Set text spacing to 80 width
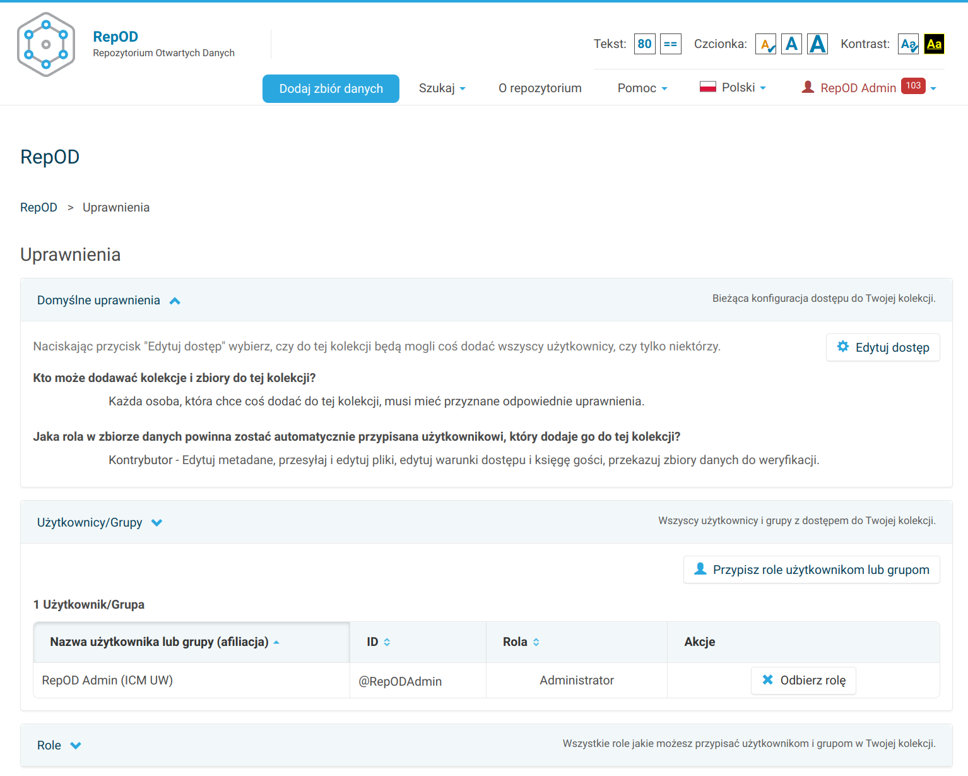968x776 pixels. click(644, 44)
